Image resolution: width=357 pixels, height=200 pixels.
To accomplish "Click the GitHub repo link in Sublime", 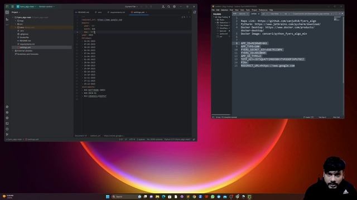I will (287, 21).
